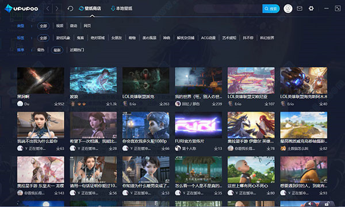Viewport: 345px width, 207px height.
Task: Click the title text 这世上哪有死心不死心
Action: (x=248, y=186)
